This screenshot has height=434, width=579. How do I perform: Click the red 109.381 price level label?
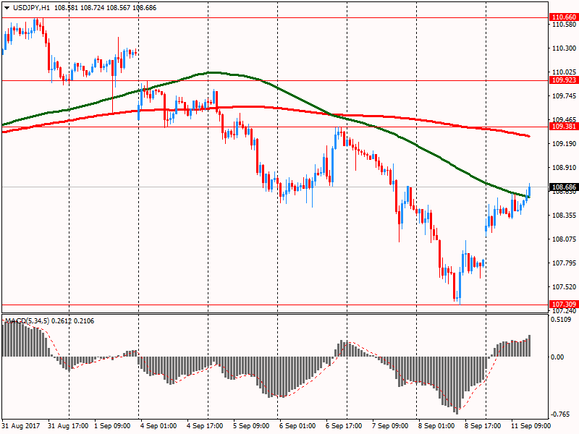pyautogui.click(x=564, y=126)
